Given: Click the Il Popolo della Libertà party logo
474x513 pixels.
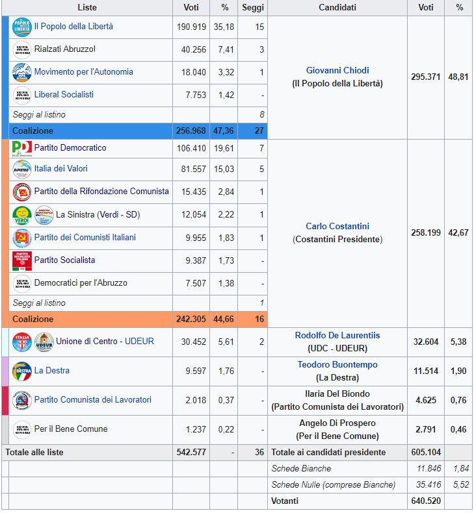Looking at the screenshot, I should pyautogui.click(x=22, y=27).
